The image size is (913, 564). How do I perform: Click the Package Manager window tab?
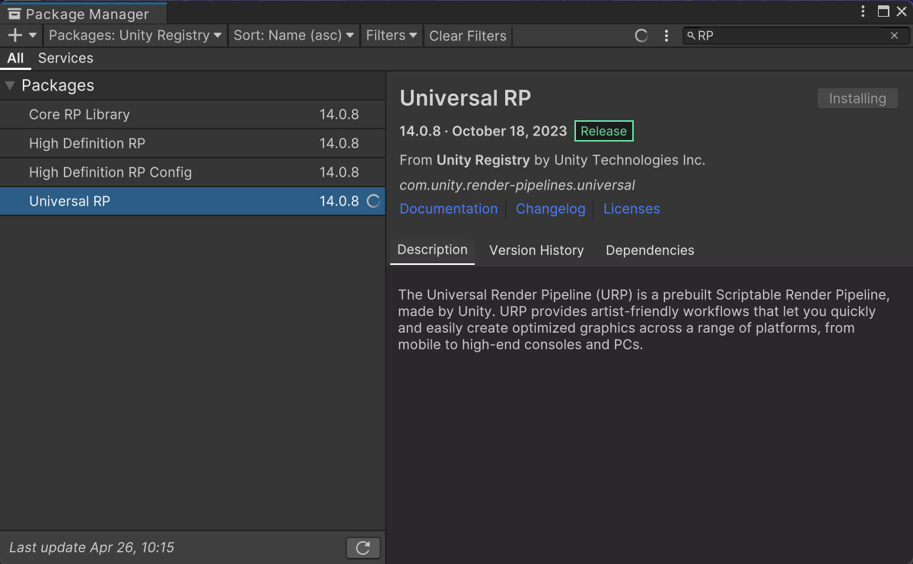click(83, 12)
